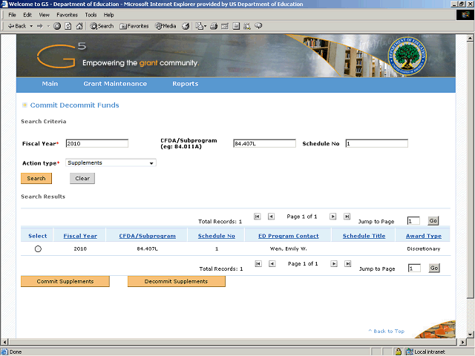
Task: Click the vertical scrollbar down arrow
Action: click(x=470, y=334)
